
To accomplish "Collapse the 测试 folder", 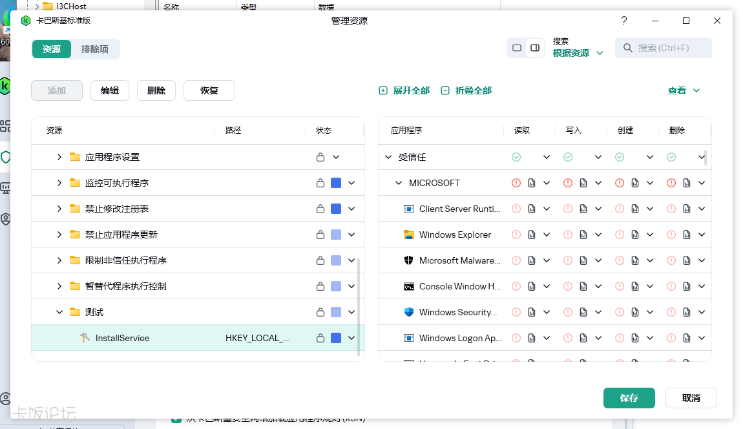I will point(59,312).
